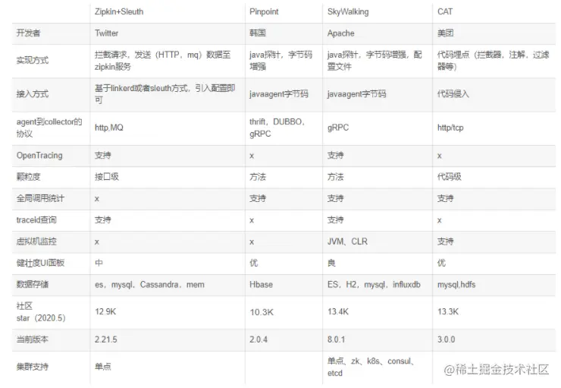This screenshot has height=388, width=561.
Task: Select version '3.0.0'
Action: pos(447,339)
